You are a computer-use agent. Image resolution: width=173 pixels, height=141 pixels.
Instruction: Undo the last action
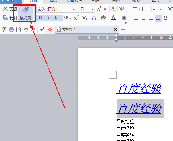(26, 30)
